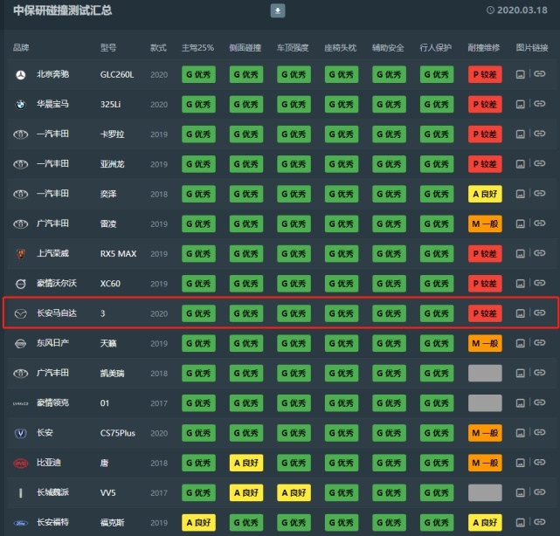Click the Mercedes logo for 北京奔驰
The image size is (560, 536).
21,75
